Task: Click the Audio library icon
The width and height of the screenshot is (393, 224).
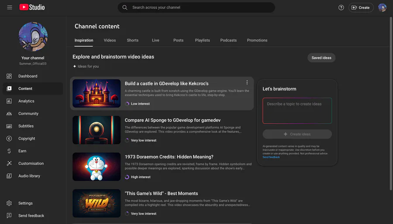Action: coord(9,176)
